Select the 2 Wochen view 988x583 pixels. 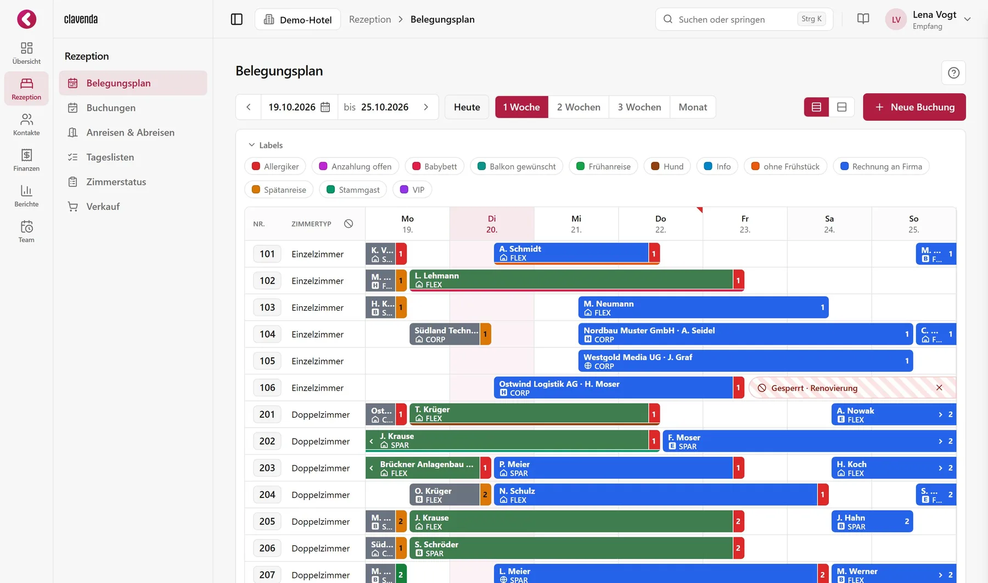pos(579,107)
